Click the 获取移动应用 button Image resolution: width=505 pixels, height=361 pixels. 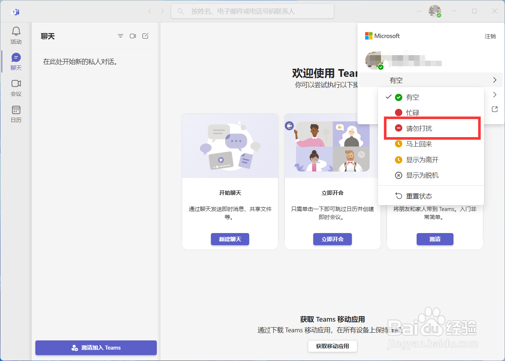(332, 346)
